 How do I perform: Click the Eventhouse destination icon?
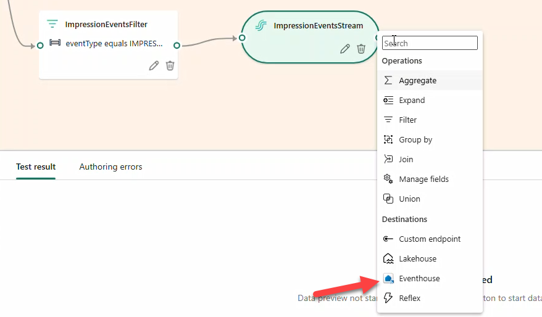click(x=388, y=279)
